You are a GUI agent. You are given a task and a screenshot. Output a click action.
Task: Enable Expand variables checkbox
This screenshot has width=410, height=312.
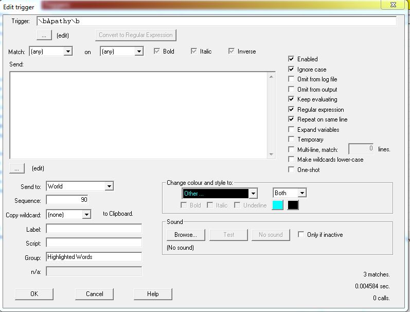tap(291, 129)
